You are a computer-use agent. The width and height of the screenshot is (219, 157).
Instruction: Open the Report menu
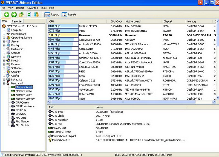[x=20, y=8]
